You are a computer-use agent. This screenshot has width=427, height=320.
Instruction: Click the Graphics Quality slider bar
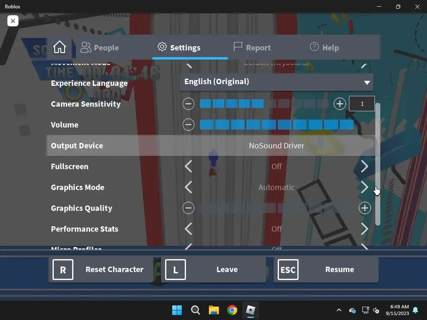(x=277, y=208)
